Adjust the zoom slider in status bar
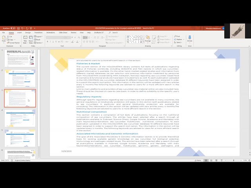The image size is (251, 188). (234, 160)
